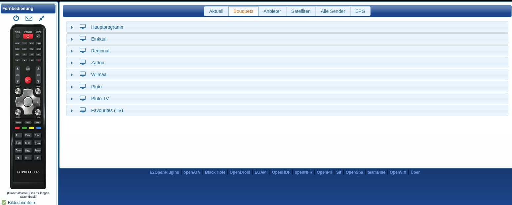Click number key 0 on the remote
The width and height of the screenshot is (512, 205).
click(x=28, y=158)
